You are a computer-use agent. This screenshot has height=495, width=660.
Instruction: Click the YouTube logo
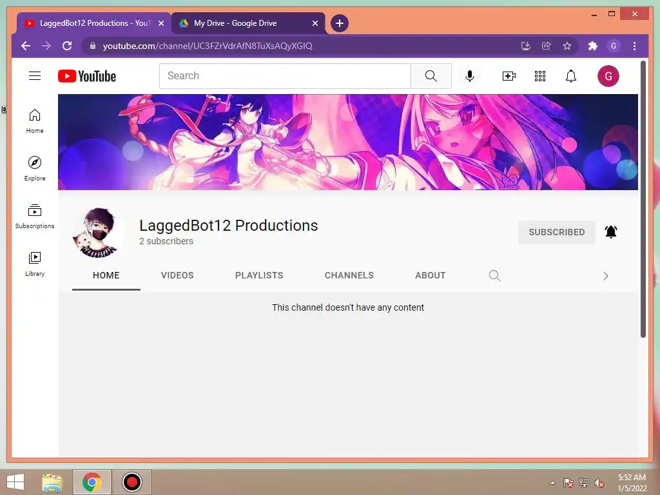(87, 76)
